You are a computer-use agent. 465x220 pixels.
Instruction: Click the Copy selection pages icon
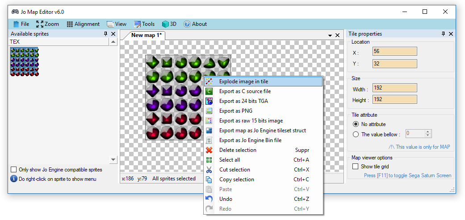(x=209, y=179)
